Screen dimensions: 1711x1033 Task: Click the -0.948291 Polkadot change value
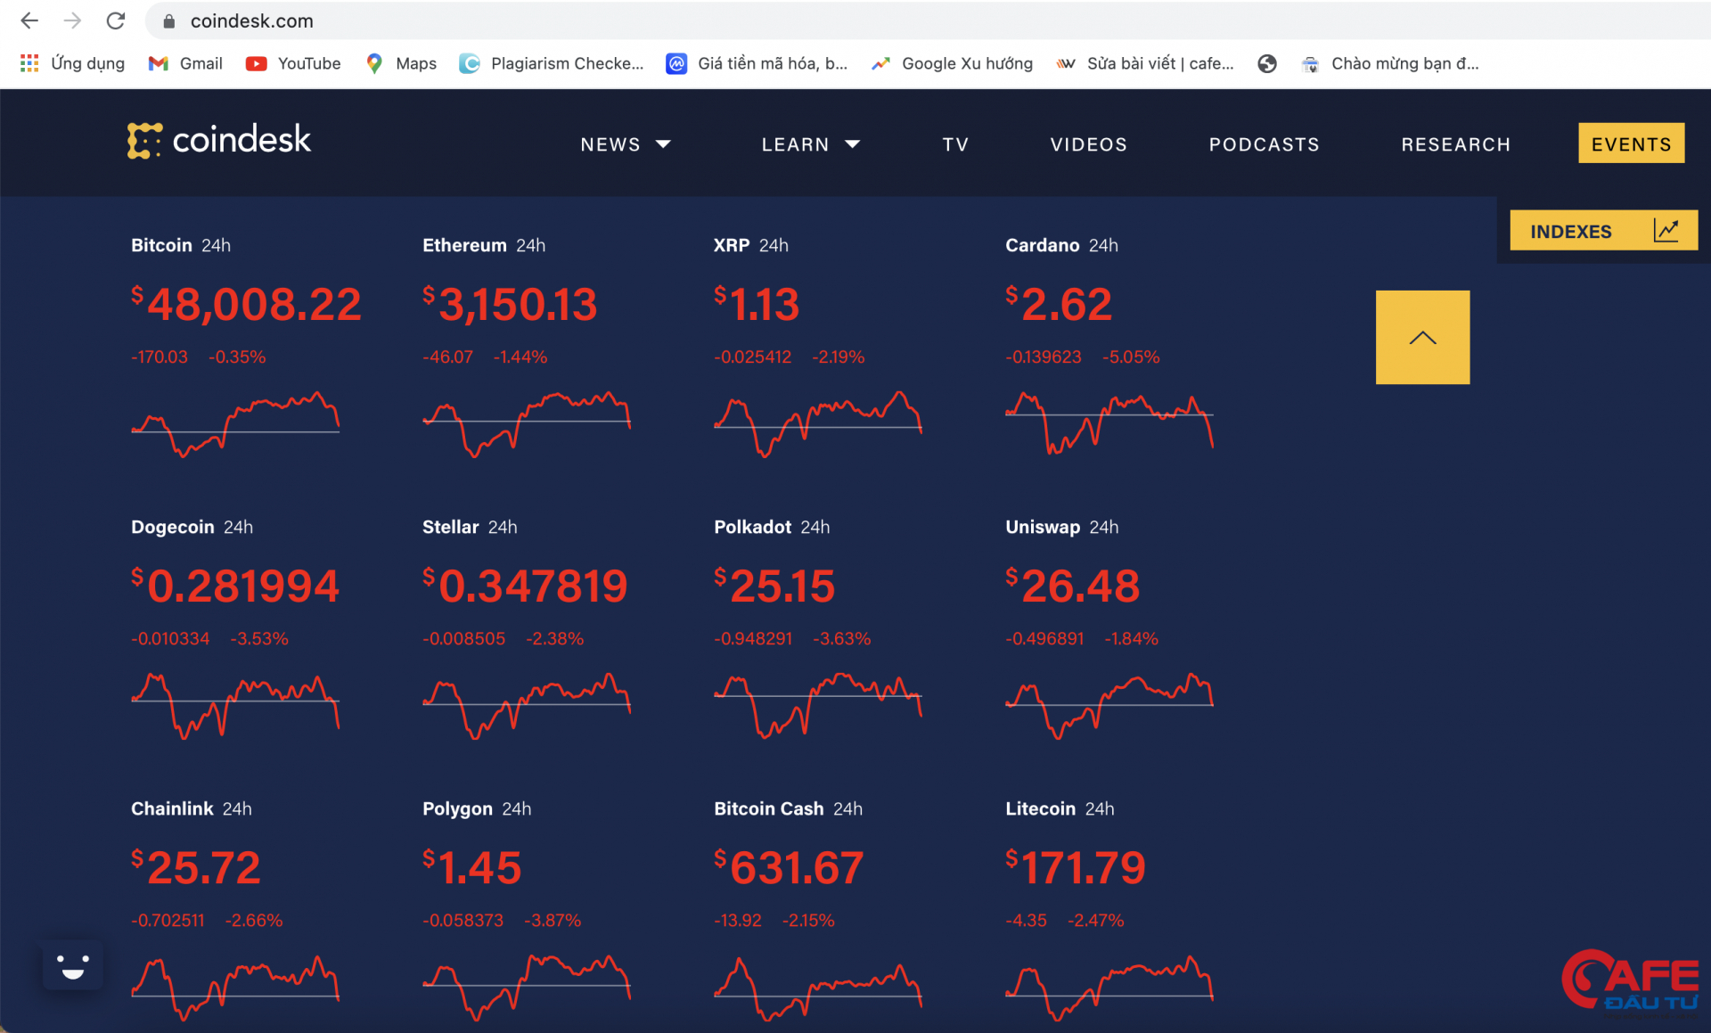(753, 638)
